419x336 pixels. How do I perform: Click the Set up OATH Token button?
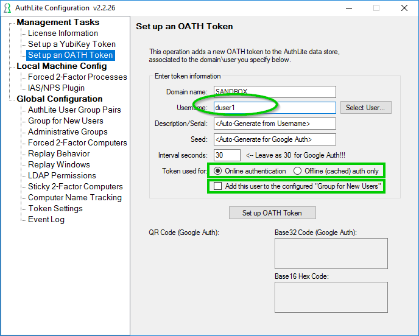[x=272, y=213]
